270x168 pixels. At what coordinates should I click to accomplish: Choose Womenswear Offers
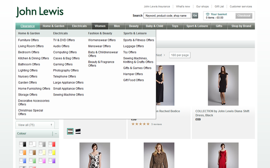click(102, 40)
